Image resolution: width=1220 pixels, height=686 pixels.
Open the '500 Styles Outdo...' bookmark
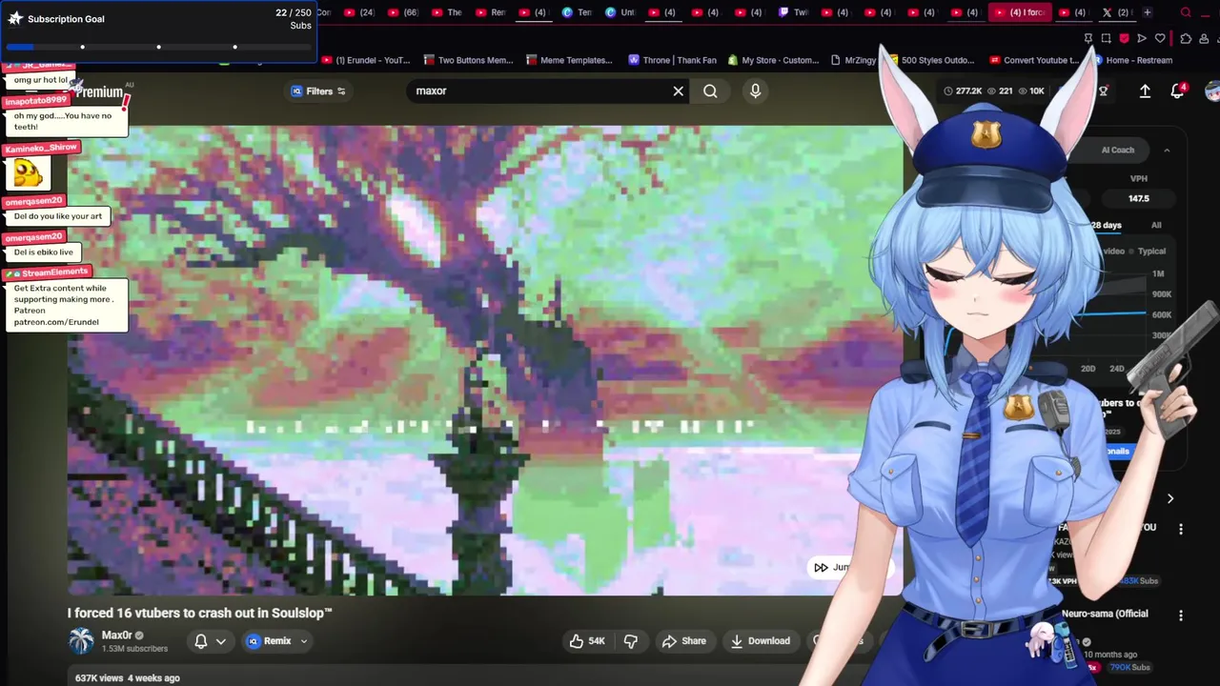930,61
